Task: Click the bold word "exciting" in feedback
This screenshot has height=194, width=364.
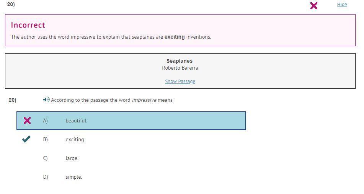Action: pos(175,37)
